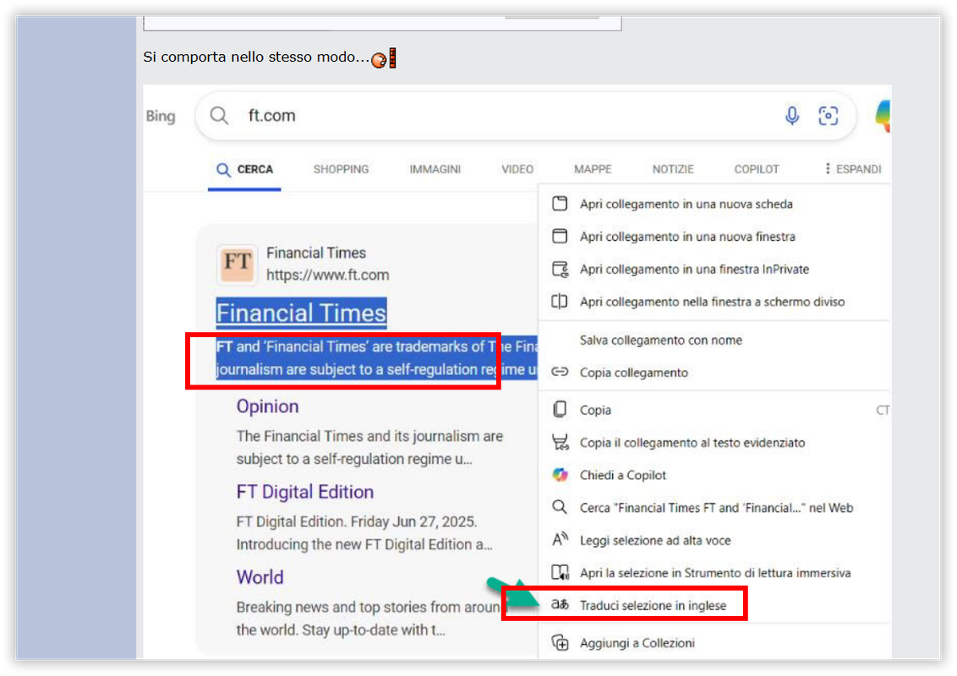Screen dimensions: 957x676
Task: Choose Apri la selezione in Strumento di lettura immersiva
Action: [x=714, y=572]
